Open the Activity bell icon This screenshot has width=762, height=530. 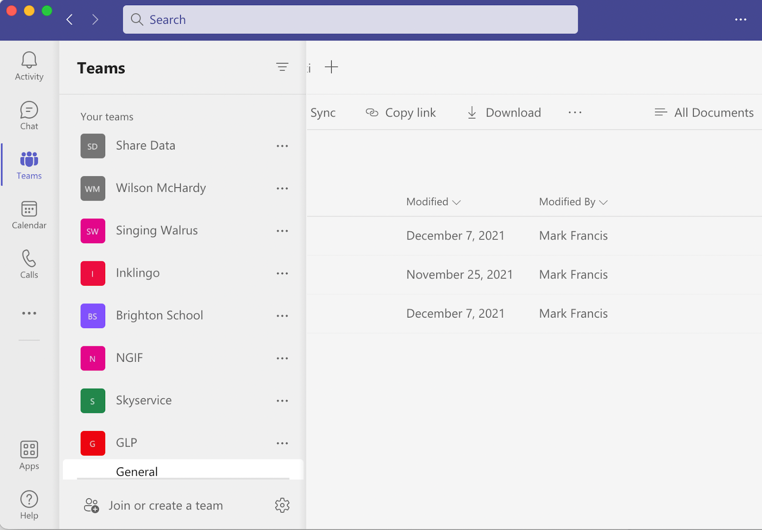[29, 66]
